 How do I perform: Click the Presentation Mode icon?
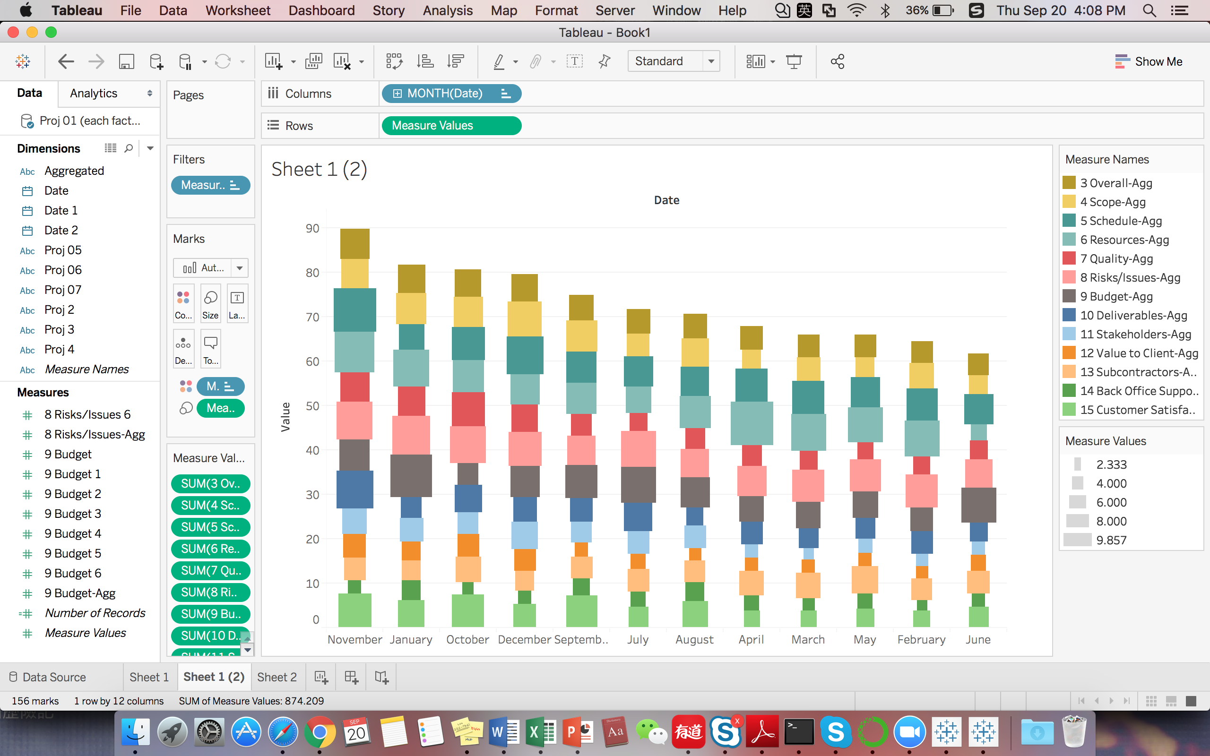pos(794,61)
